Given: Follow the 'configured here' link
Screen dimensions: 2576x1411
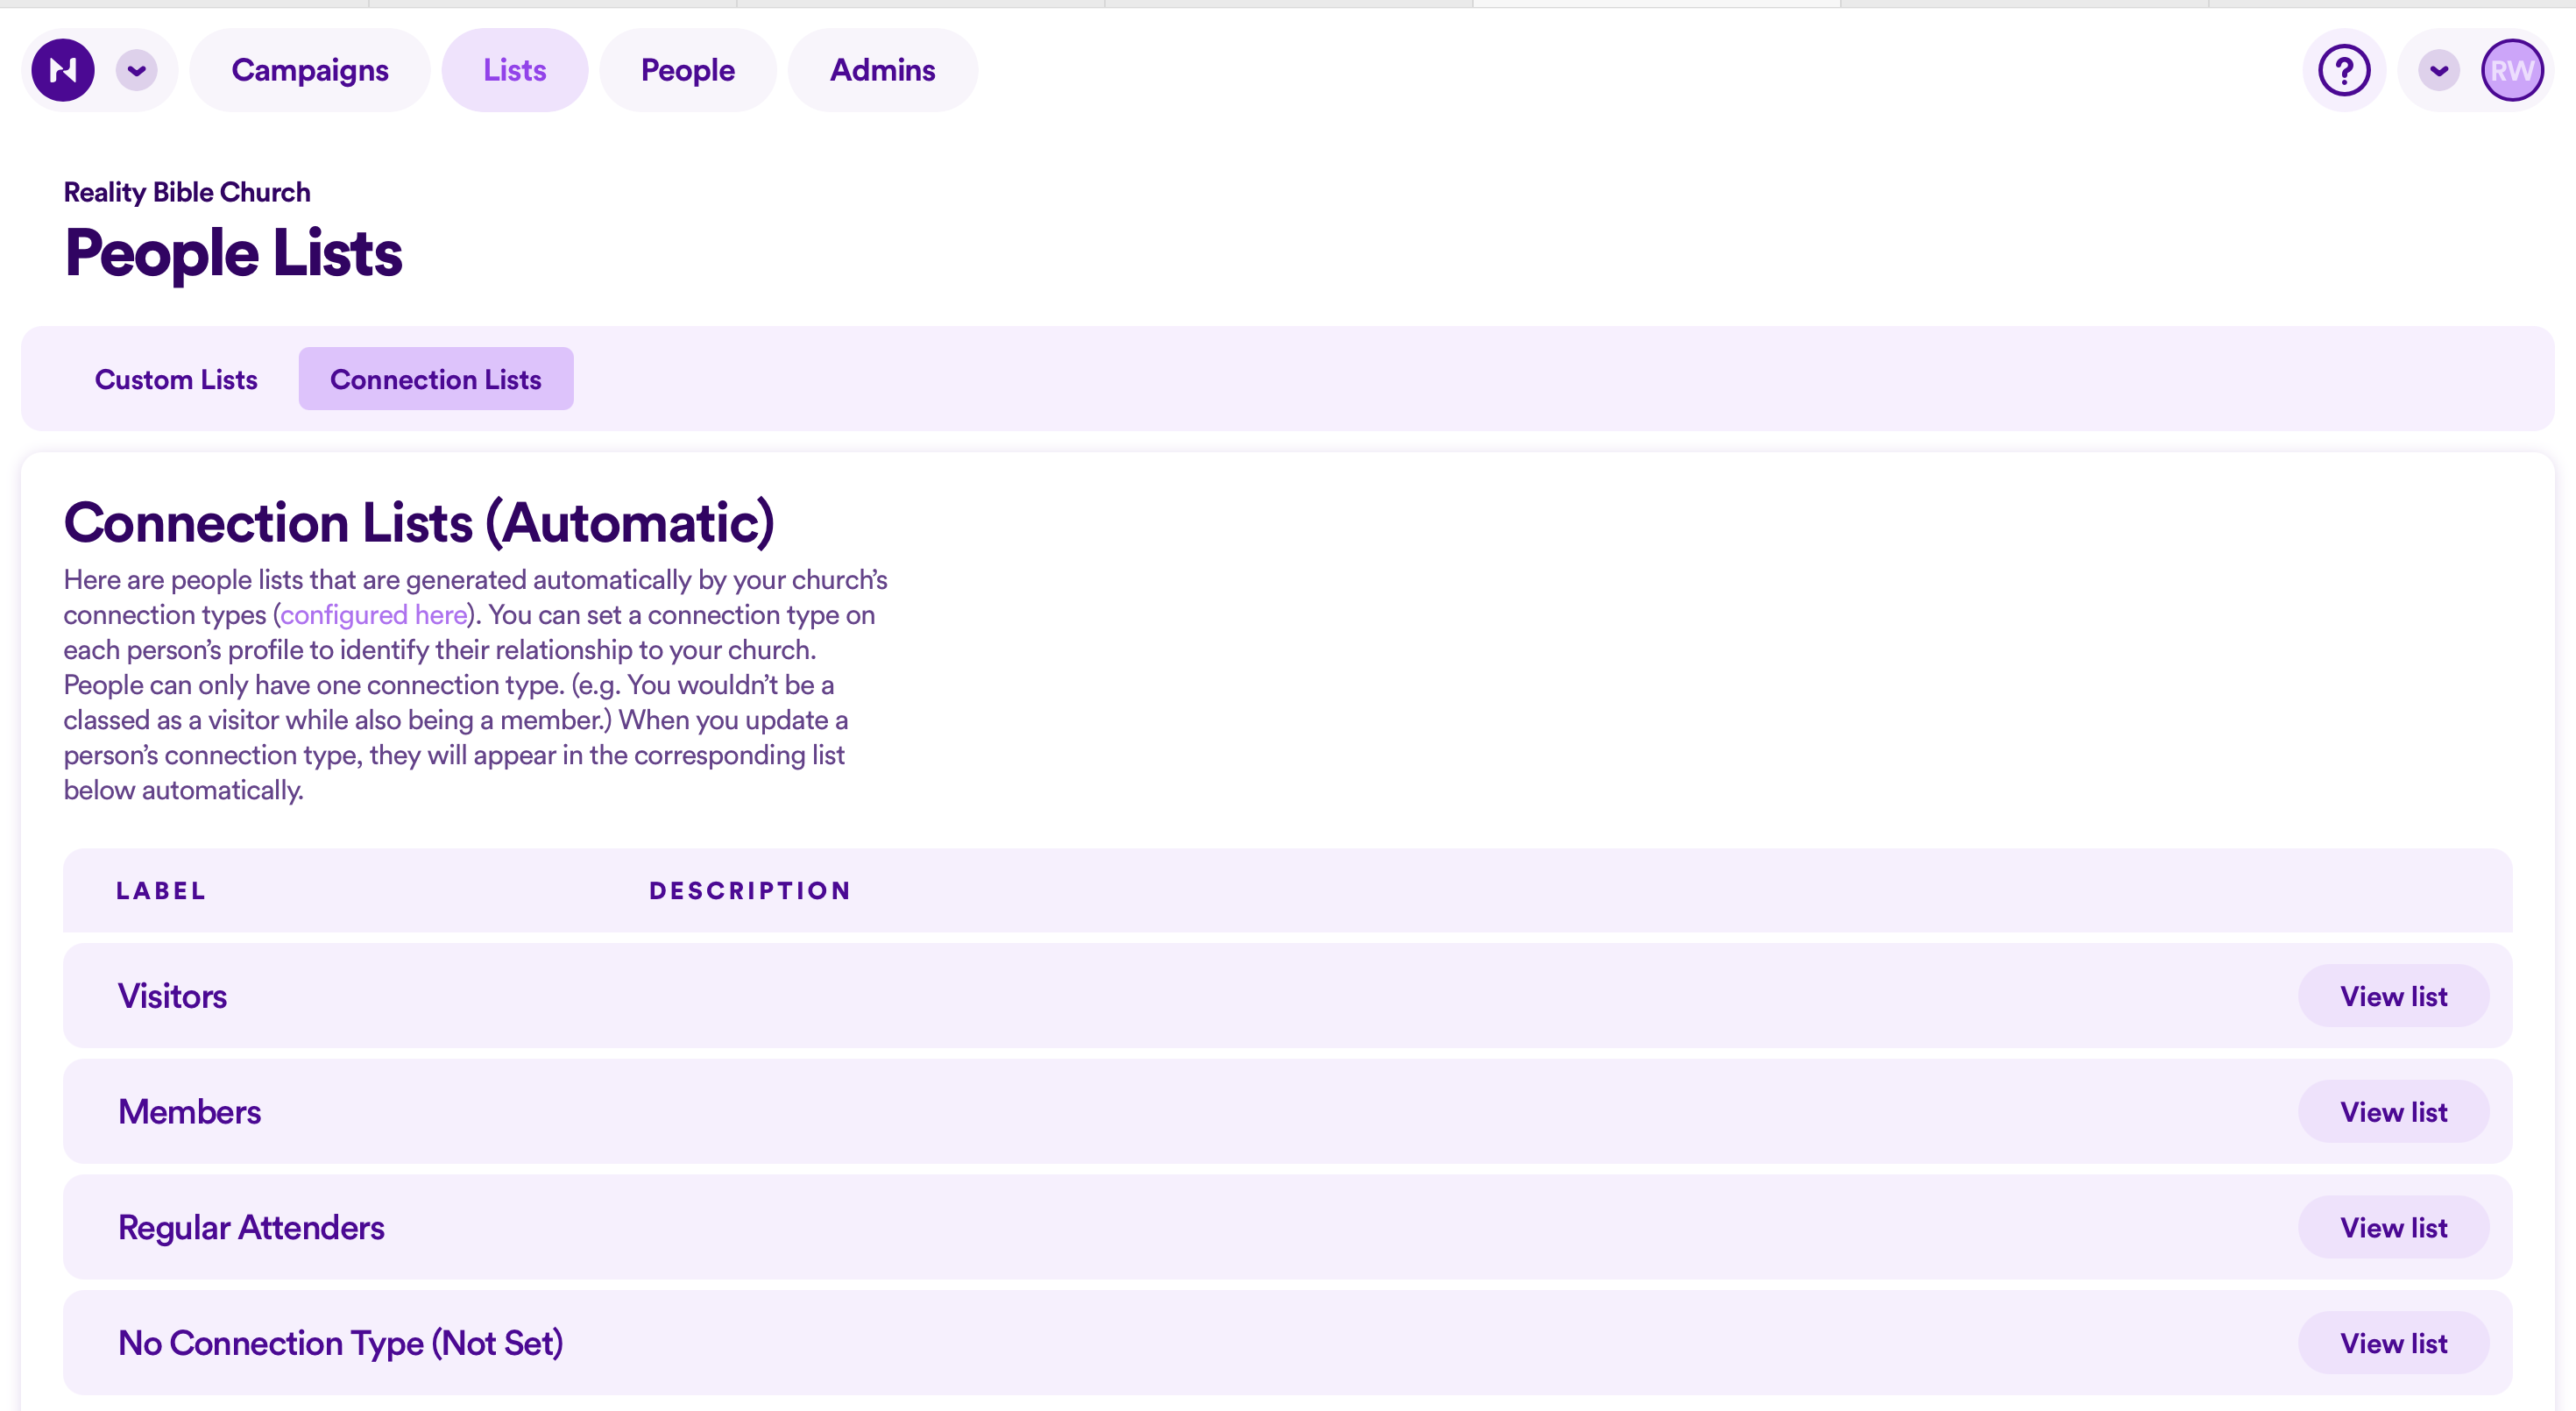Looking at the screenshot, I should (374, 615).
